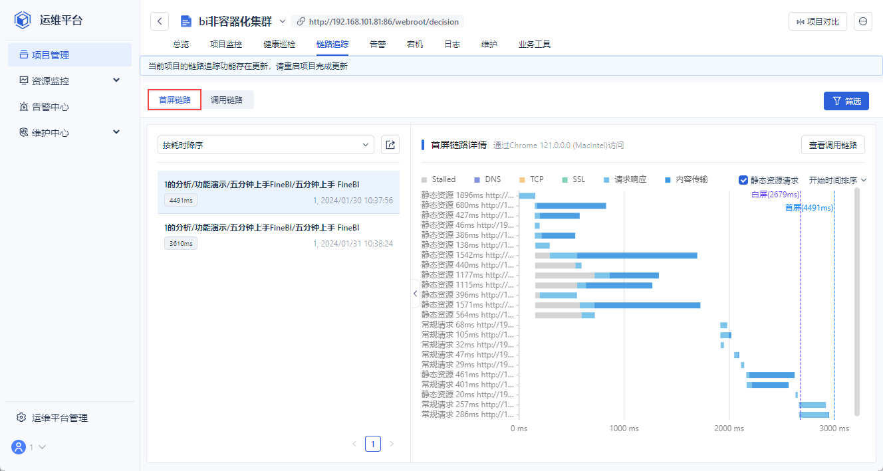
Task: Open 运维平台管理 settings gear
Action: (x=21, y=418)
